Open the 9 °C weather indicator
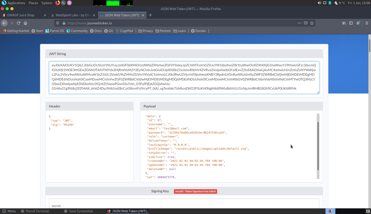This screenshot has height=214, width=371. point(340,3)
